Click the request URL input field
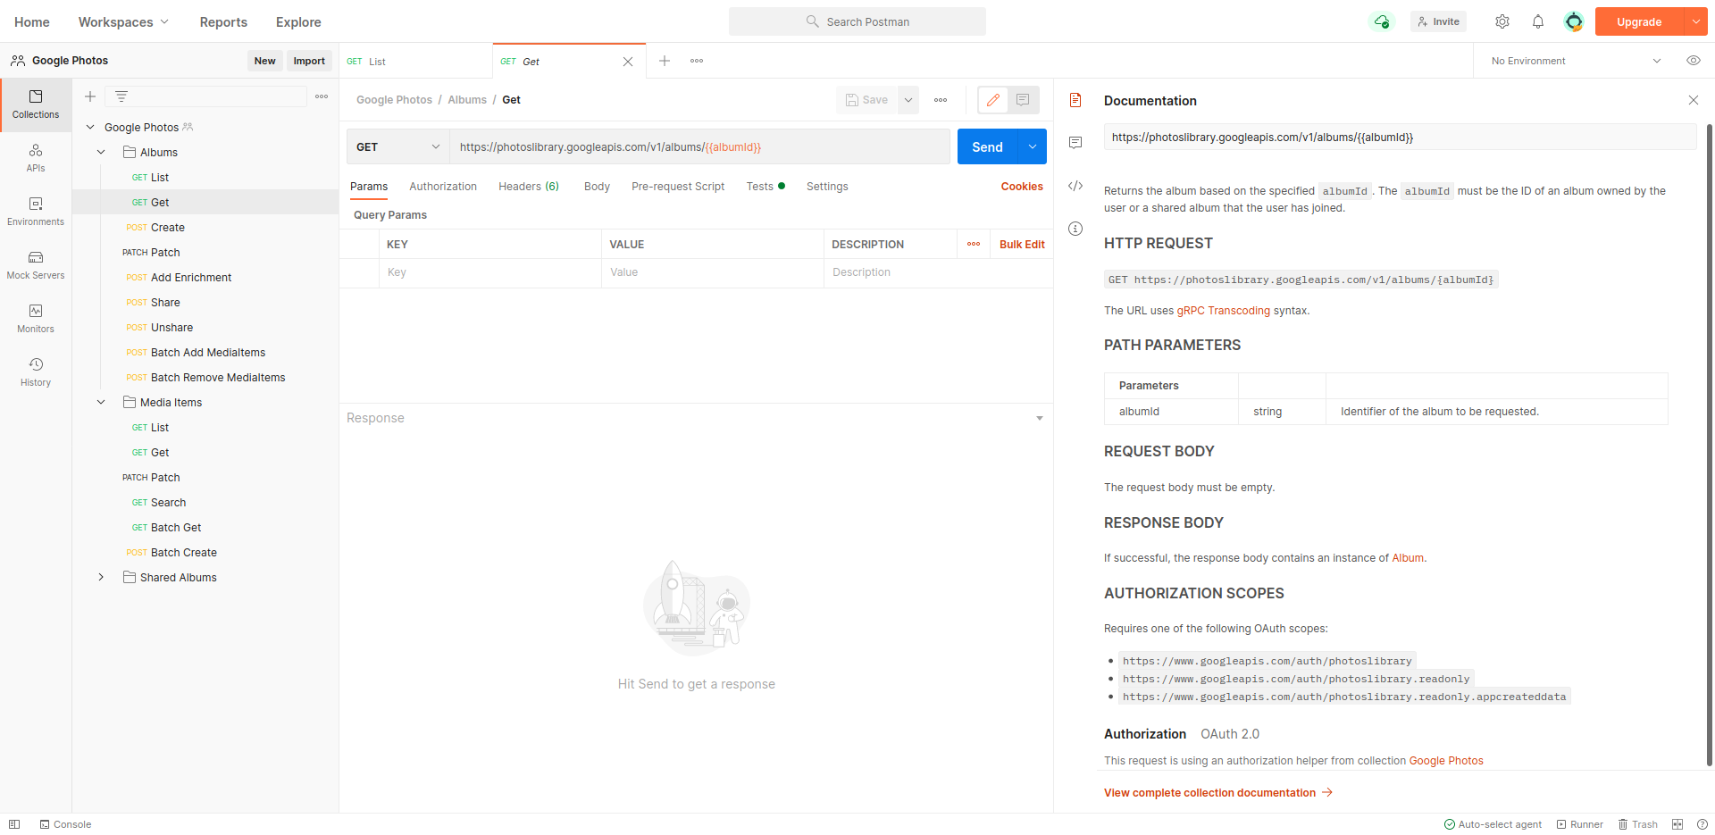 pos(699,146)
